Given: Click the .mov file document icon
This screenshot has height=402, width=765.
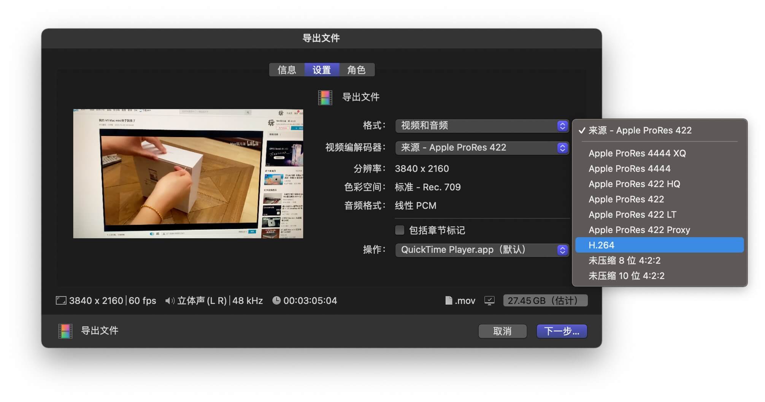Looking at the screenshot, I should (449, 301).
